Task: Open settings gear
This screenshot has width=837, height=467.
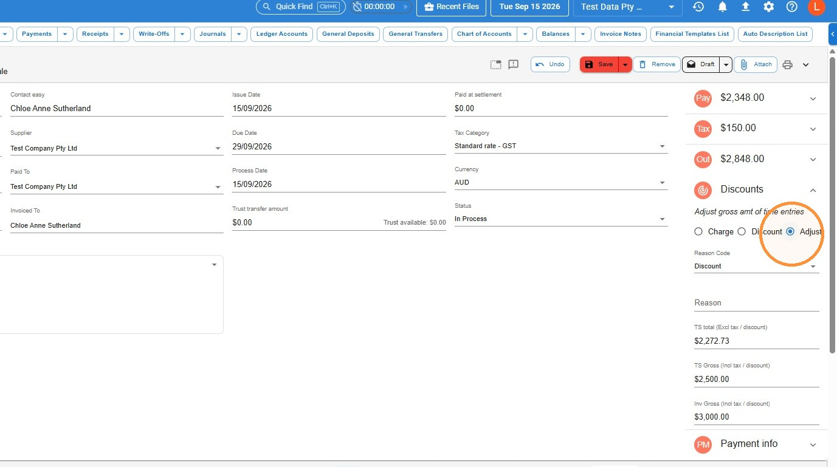Action: 768,7
